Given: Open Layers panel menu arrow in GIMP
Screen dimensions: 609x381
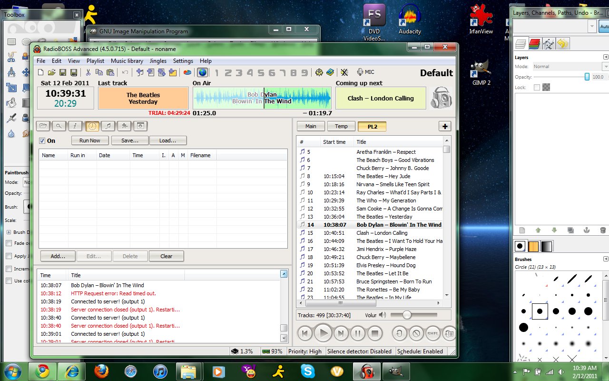Looking at the screenshot, I should coord(606,57).
